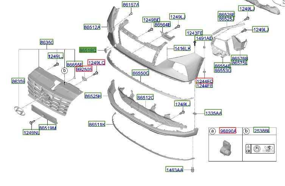Open part label 86550G
Screen dimensions: 285x186
pos(140,72)
